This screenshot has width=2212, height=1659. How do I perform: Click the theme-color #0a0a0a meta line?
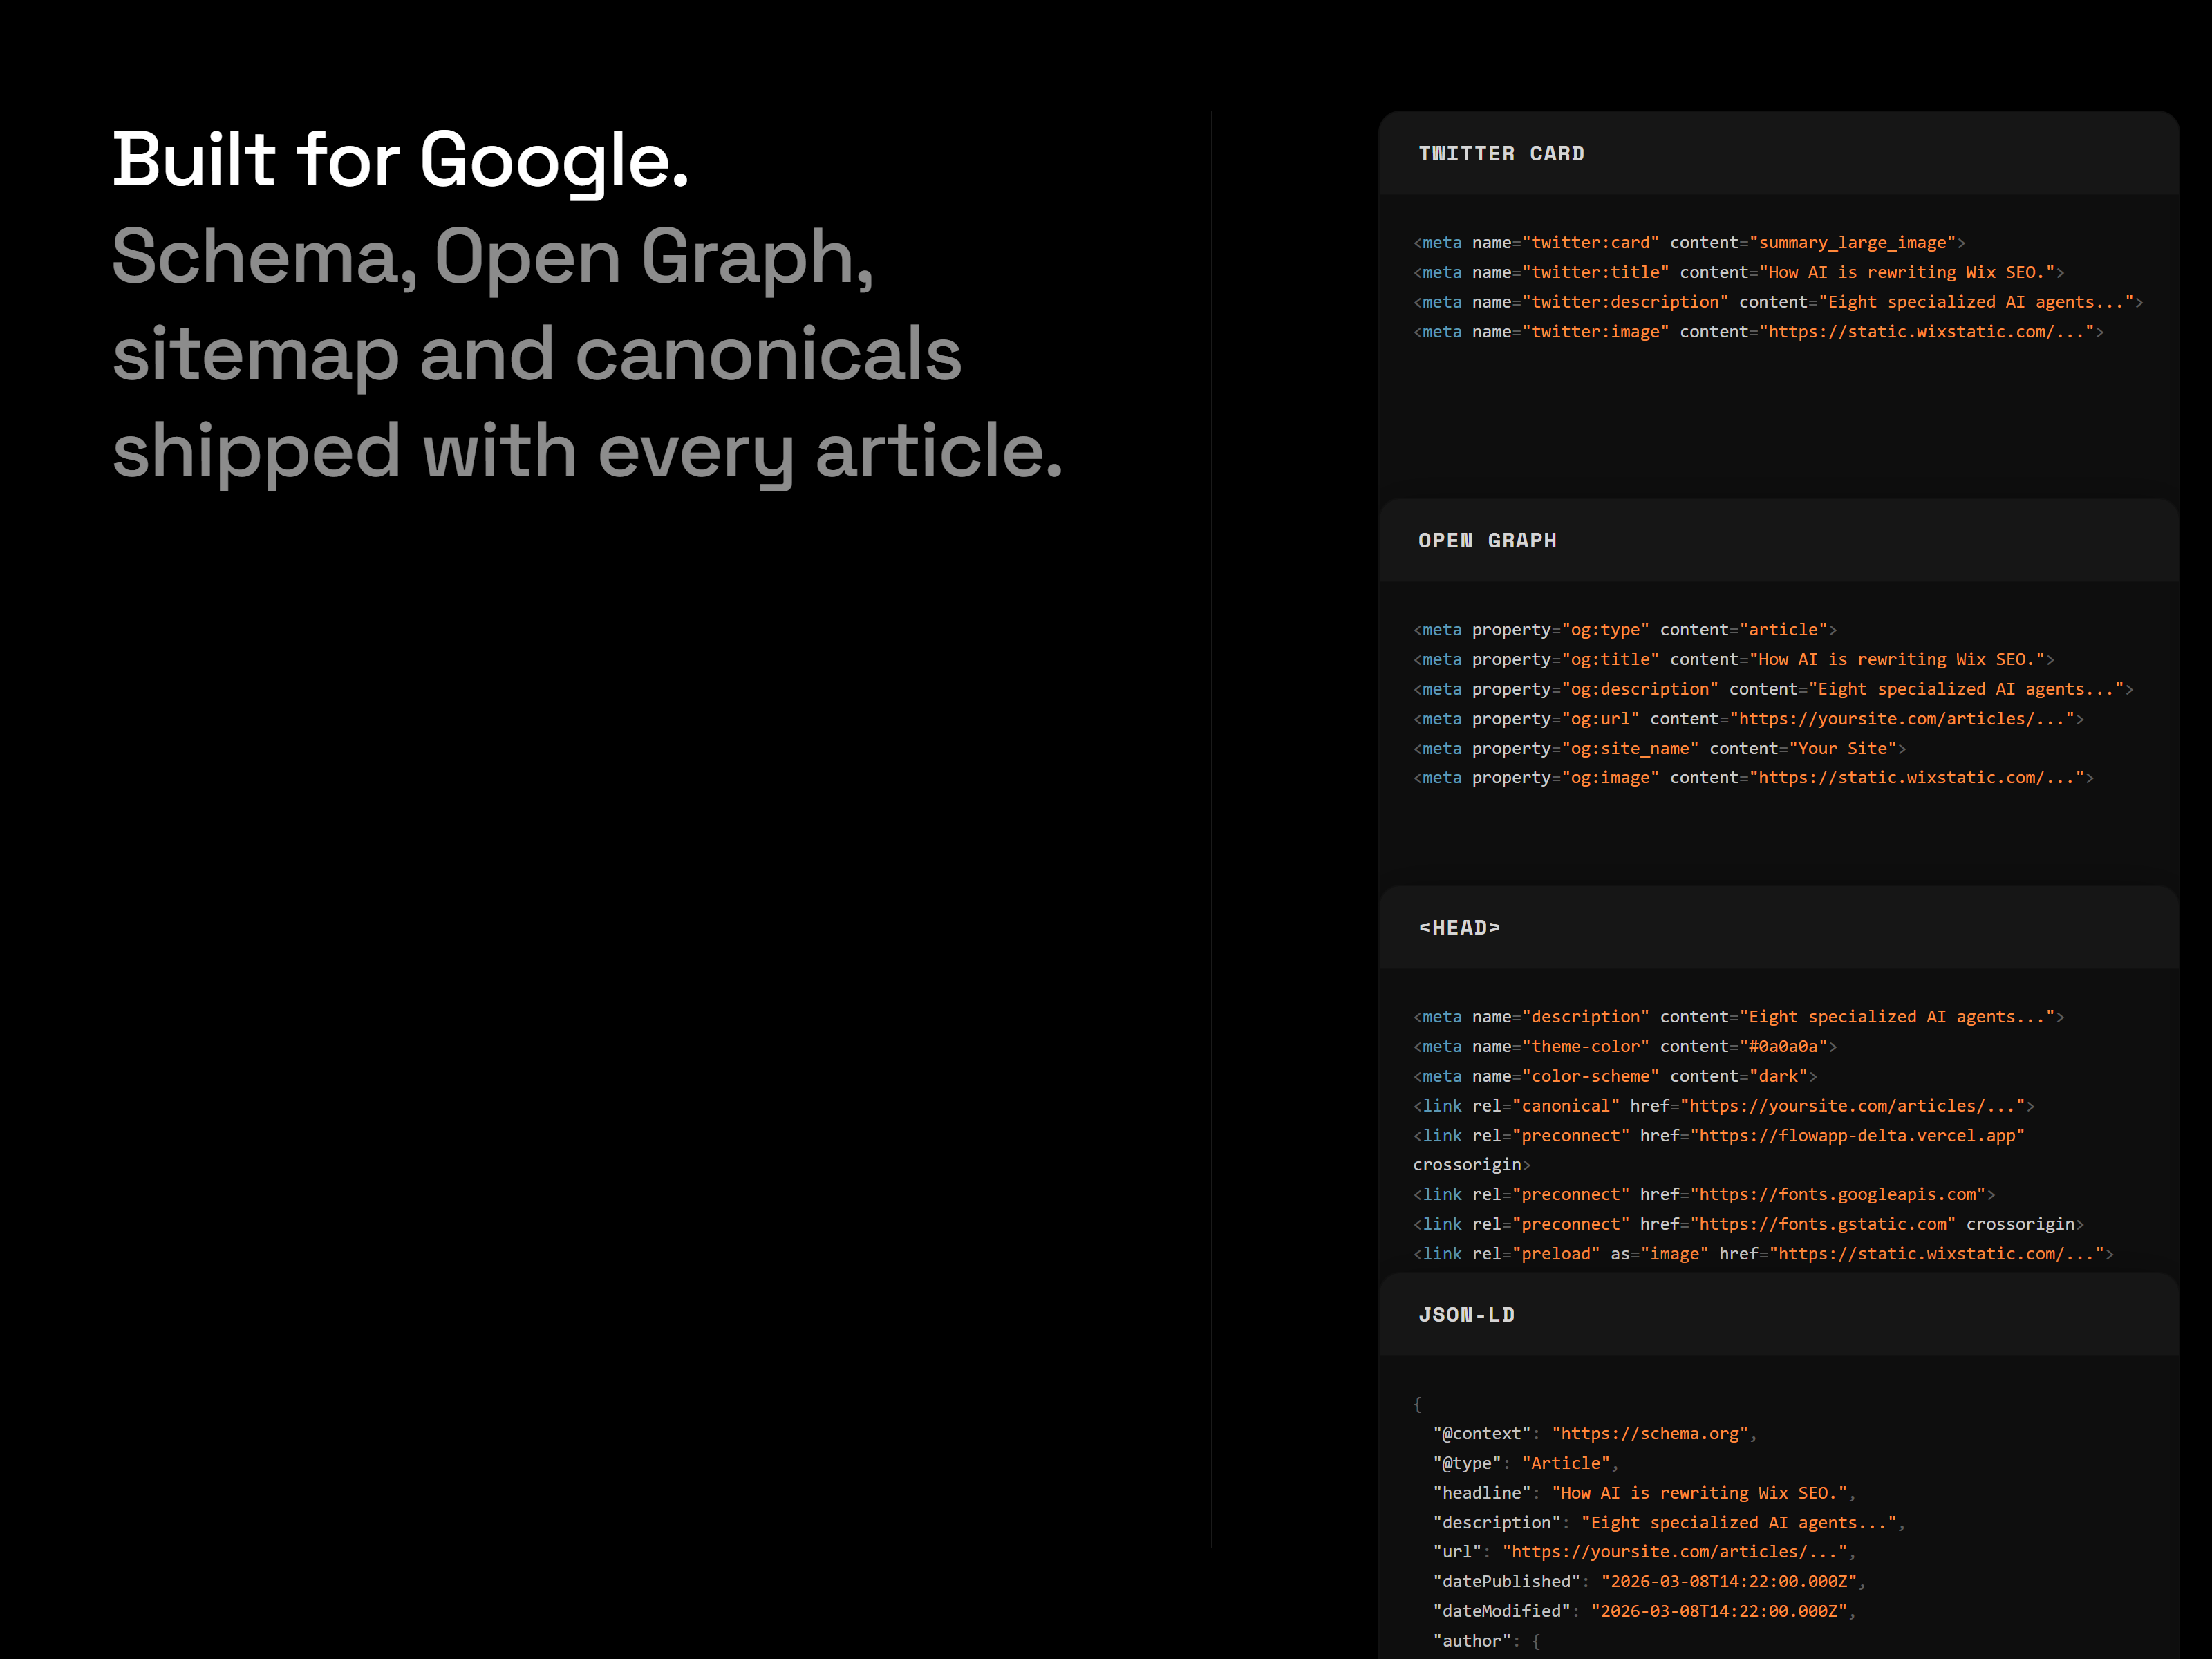pos(1625,1047)
